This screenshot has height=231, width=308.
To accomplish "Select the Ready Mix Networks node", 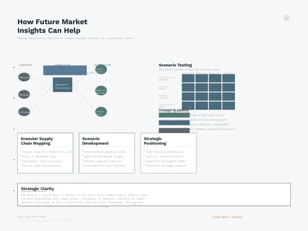I will coord(101,91).
